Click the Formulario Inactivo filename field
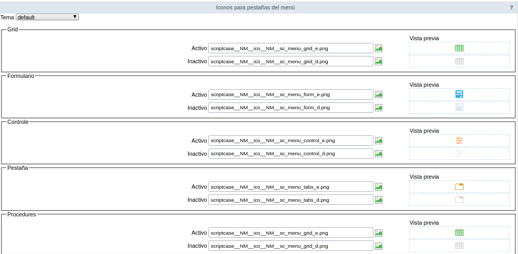This screenshot has height=254, width=518. 291,108
